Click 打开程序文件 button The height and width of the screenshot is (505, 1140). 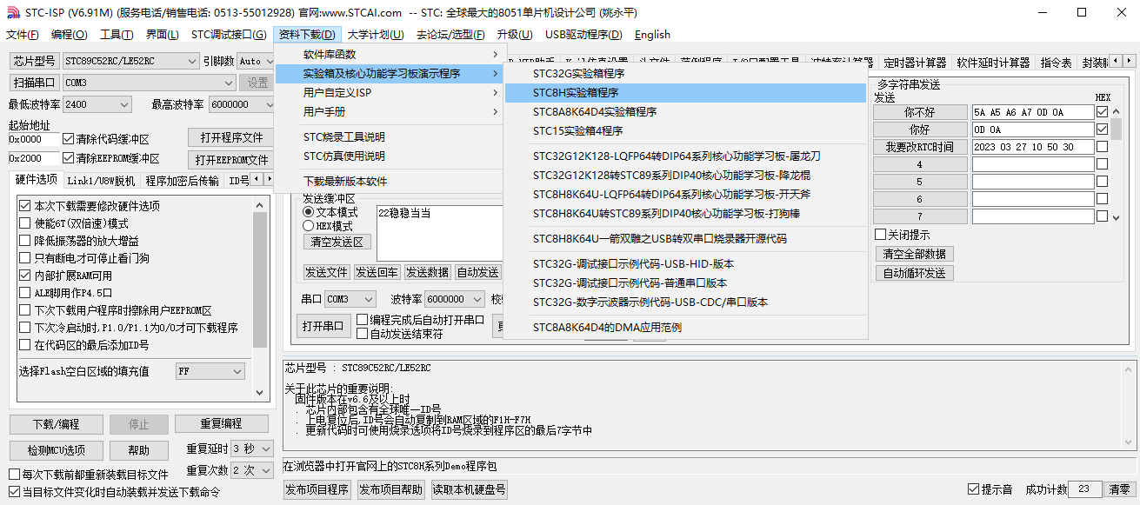[231, 137]
